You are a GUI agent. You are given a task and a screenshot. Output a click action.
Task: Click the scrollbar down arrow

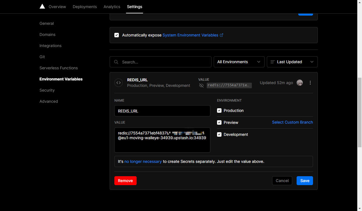click(359, 208)
